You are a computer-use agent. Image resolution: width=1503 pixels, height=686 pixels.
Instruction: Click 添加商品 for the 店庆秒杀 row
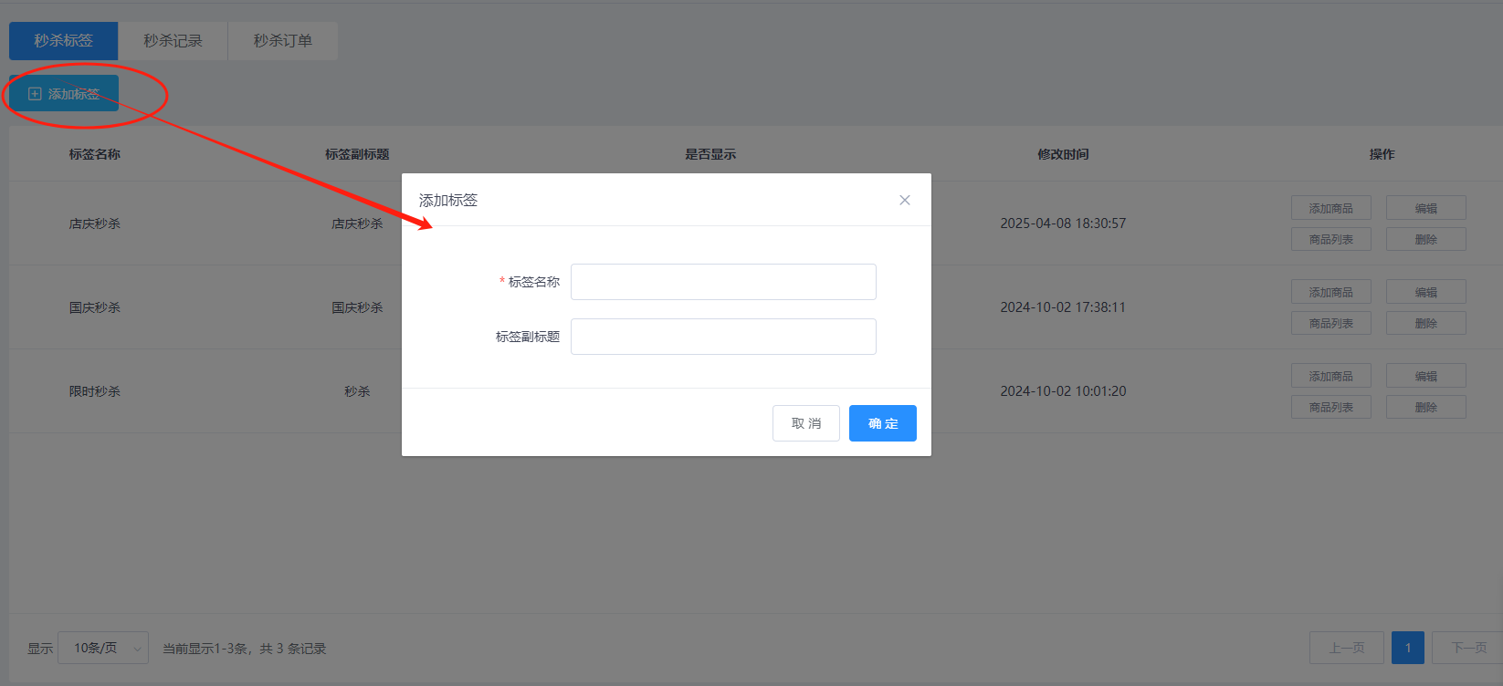pos(1330,208)
